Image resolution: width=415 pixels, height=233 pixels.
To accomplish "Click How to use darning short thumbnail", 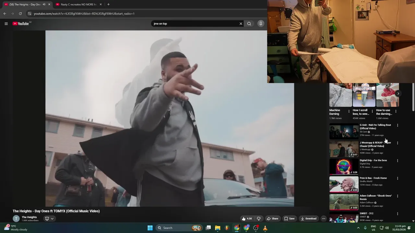I will tap(387, 95).
